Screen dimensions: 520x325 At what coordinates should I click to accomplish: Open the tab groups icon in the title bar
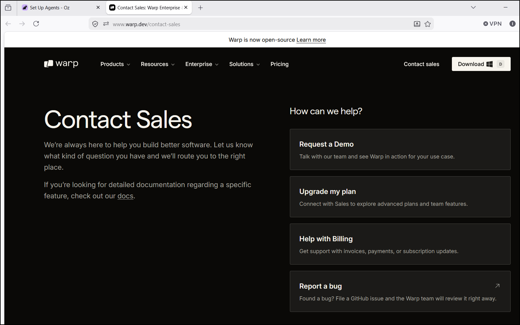pos(8,7)
